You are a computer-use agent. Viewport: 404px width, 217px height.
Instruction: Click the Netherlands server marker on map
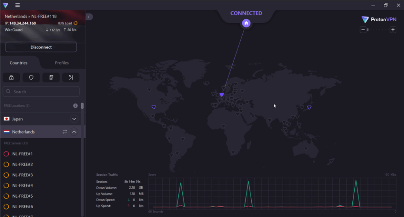point(222,95)
